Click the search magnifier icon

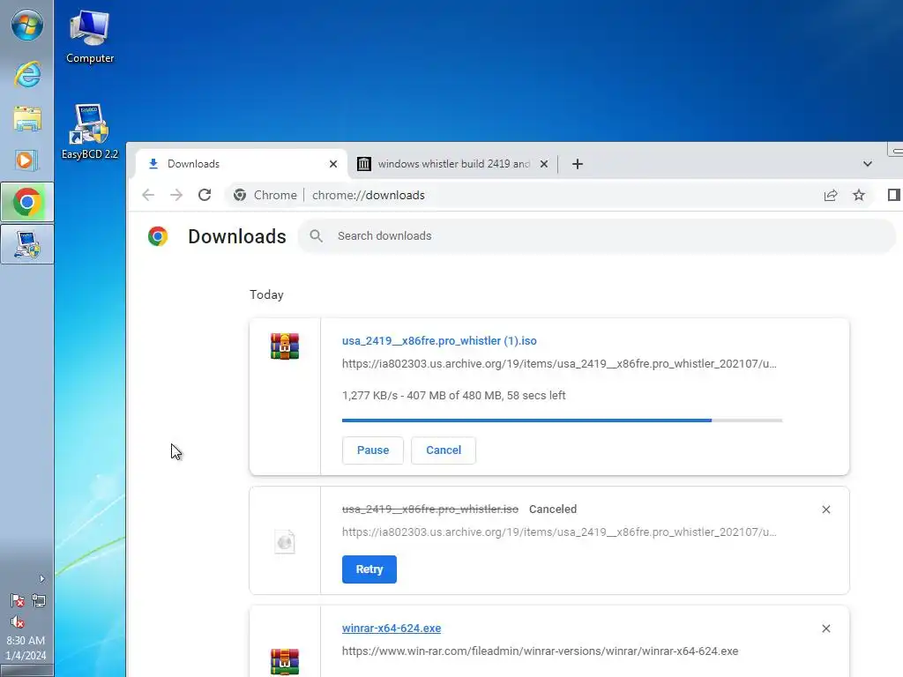pos(316,236)
